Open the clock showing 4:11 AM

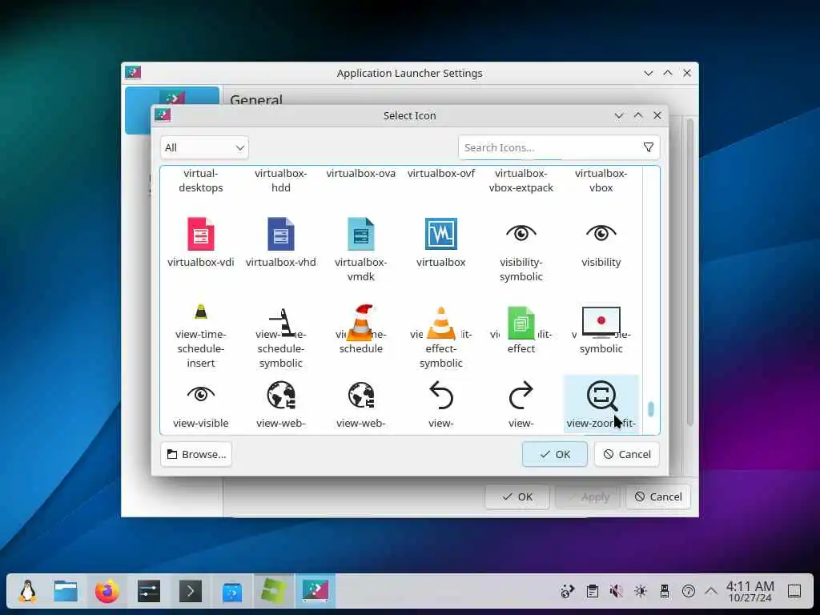(750, 592)
